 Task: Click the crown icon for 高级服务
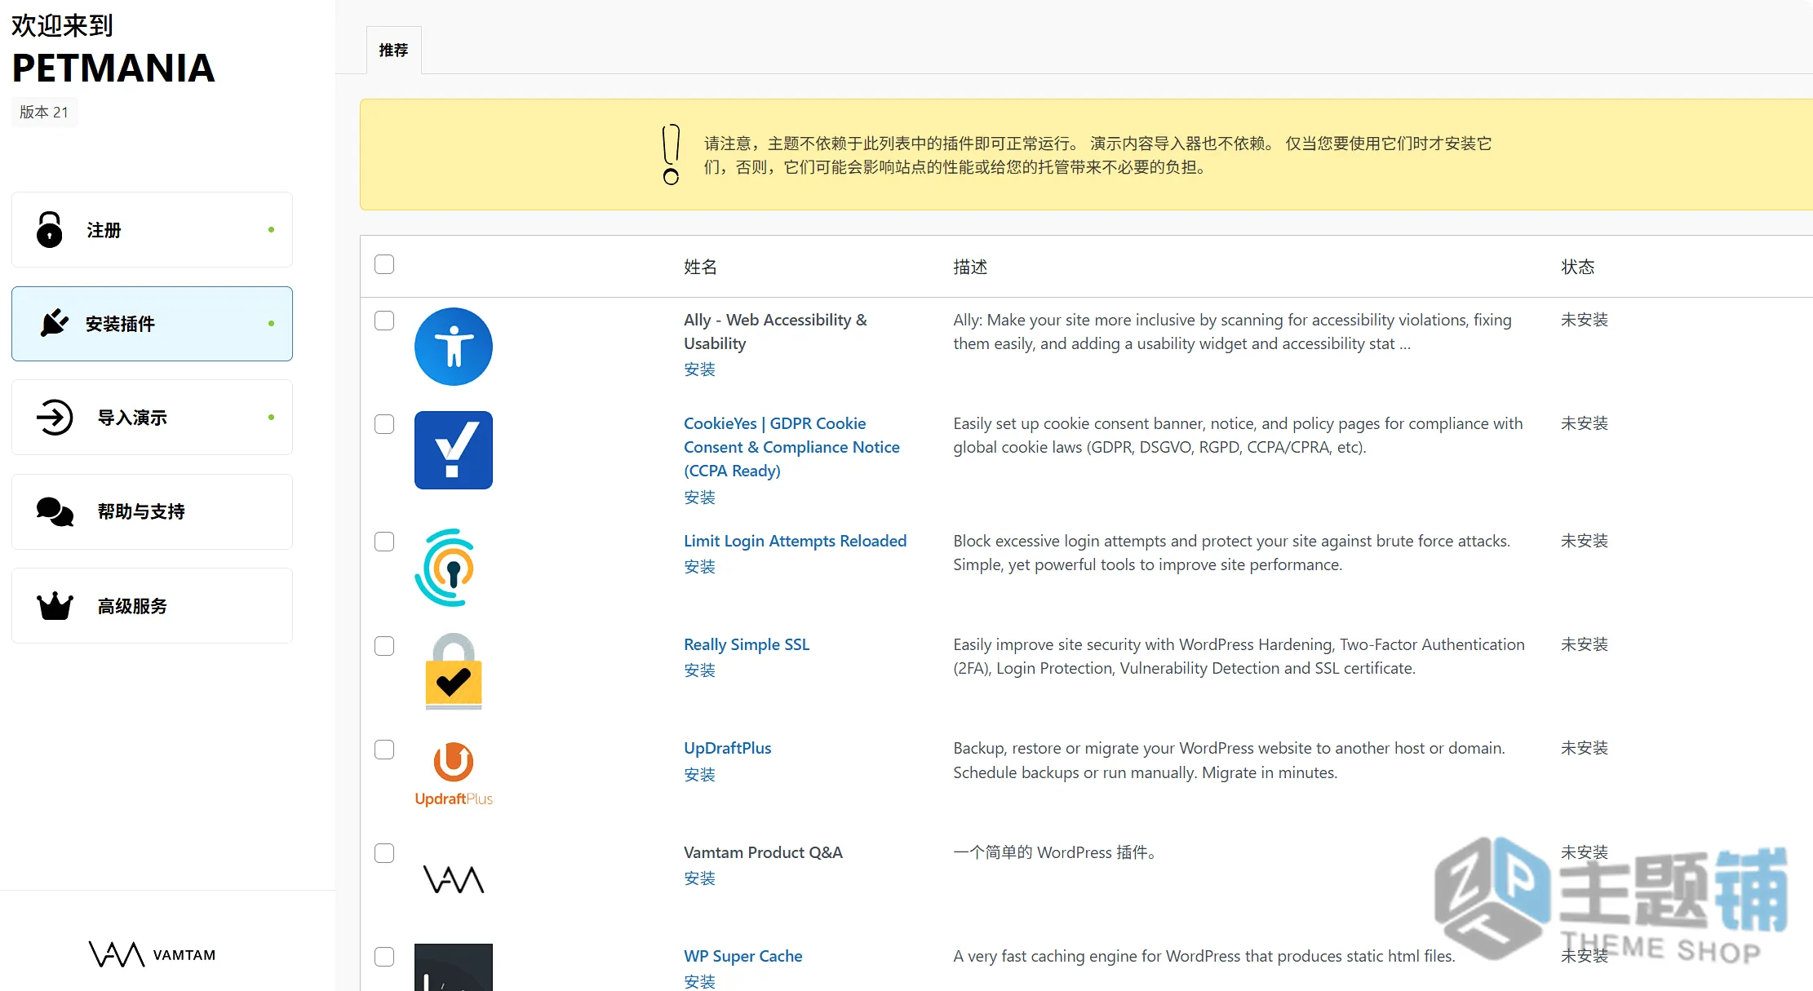point(55,606)
